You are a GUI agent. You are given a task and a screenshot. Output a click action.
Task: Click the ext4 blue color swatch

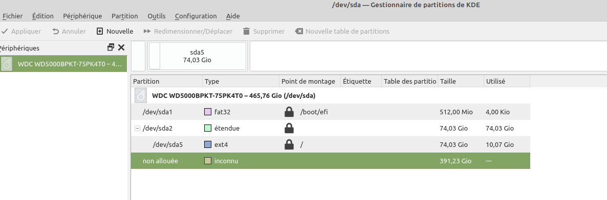pos(207,145)
